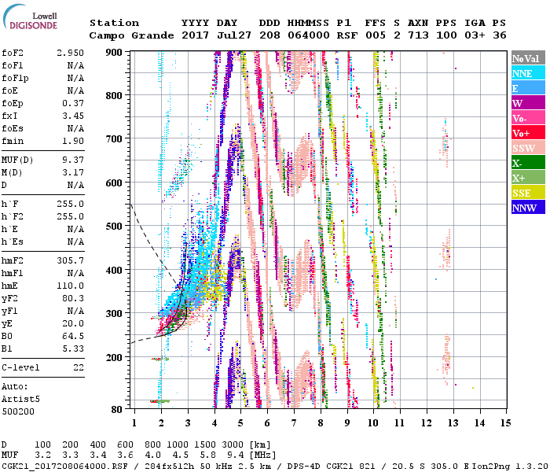Screen dimensions: 550x472
Task: Select the E blue legend swatch
Action: click(x=528, y=88)
